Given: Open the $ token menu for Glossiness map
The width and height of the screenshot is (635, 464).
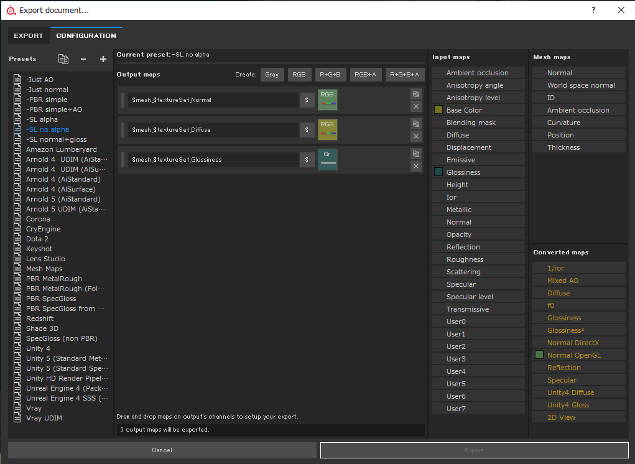Looking at the screenshot, I should point(307,159).
